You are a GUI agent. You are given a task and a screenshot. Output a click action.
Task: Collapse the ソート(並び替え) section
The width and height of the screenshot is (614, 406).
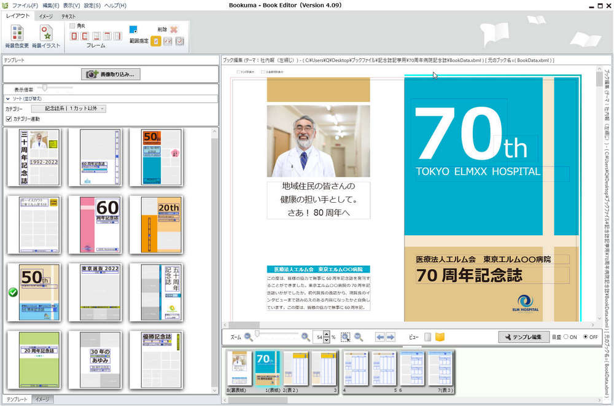click(8, 98)
